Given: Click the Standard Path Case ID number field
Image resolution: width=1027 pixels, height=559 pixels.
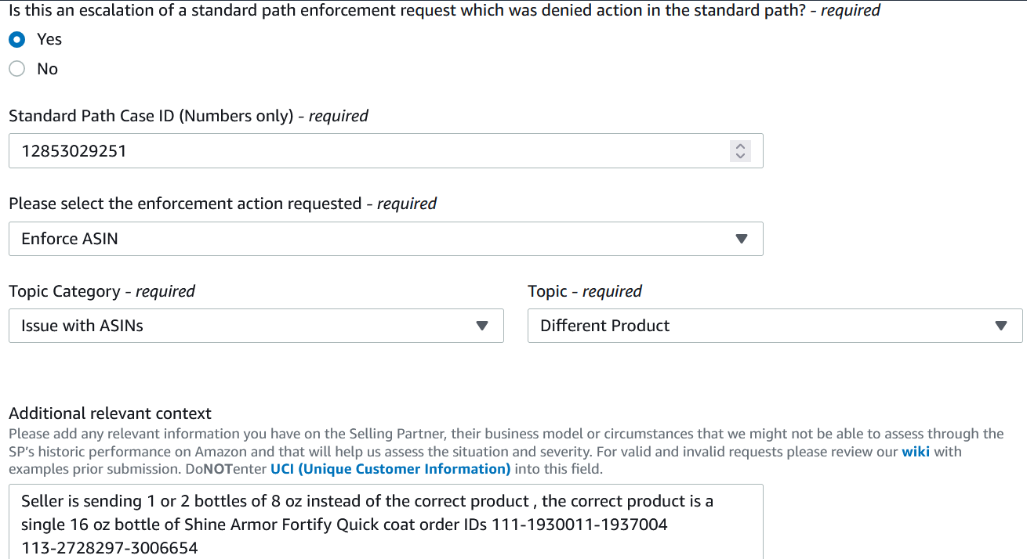Looking at the screenshot, I should [386, 151].
